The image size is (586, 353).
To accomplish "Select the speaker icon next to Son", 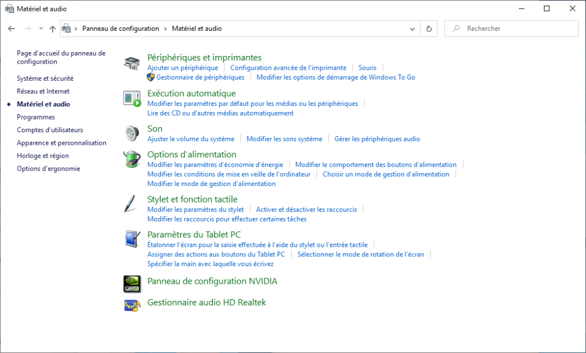I will 132,134.
